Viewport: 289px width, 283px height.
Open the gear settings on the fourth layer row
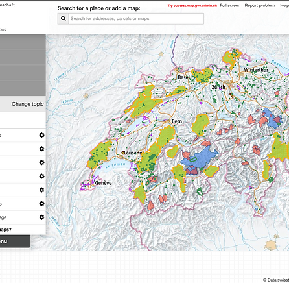point(41,176)
